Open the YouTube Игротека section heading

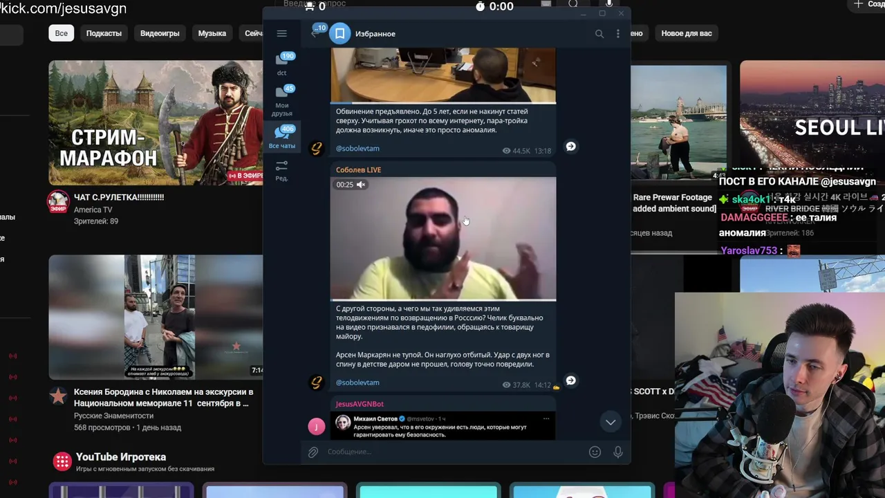click(x=121, y=457)
